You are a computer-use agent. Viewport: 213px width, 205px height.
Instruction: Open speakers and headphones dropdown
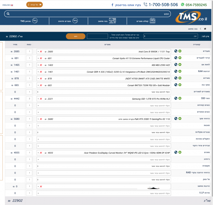104,139
